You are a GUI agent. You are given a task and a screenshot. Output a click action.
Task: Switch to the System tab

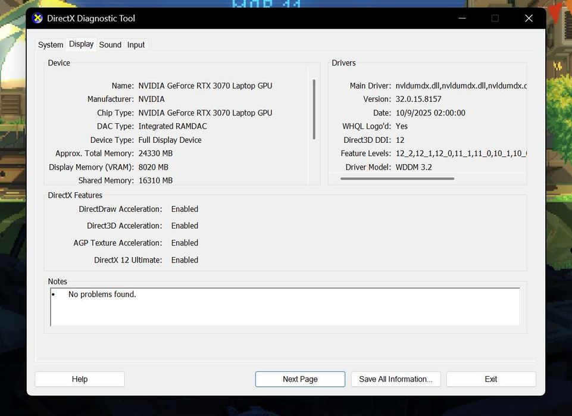coord(51,45)
